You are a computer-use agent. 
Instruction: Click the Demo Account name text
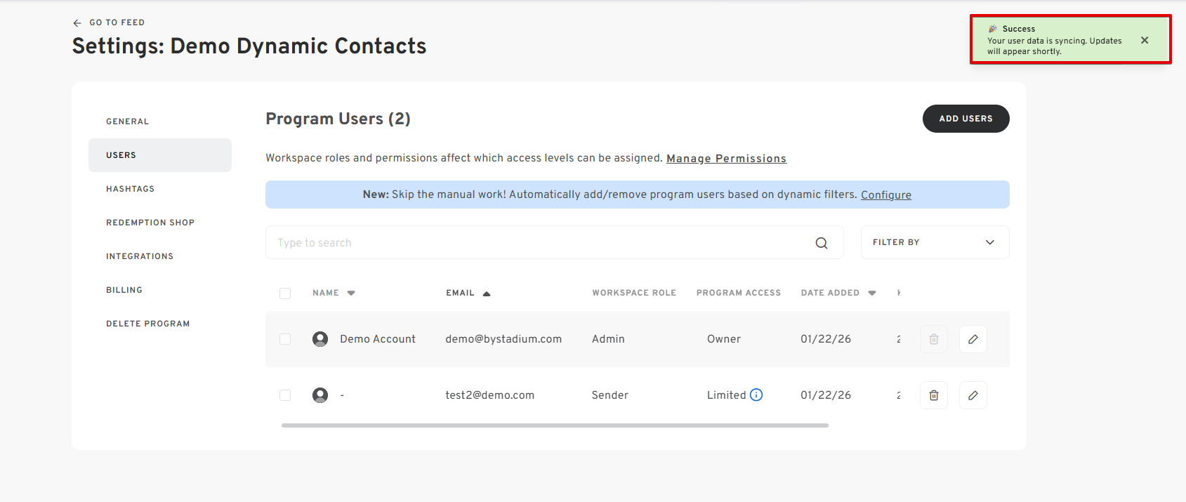point(378,339)
